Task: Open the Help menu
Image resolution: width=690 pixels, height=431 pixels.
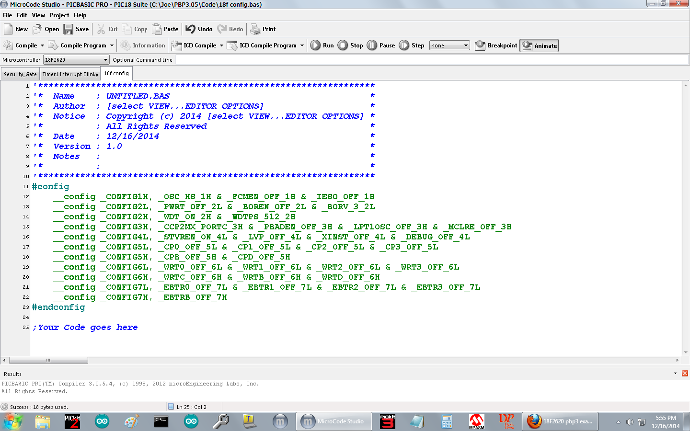Action: [x=80, y=15]
